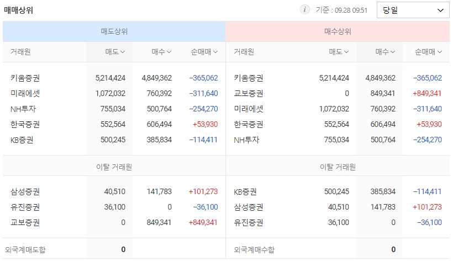
Task: Sort 매수상위 table by 매도 column
Action: [339, 52]
